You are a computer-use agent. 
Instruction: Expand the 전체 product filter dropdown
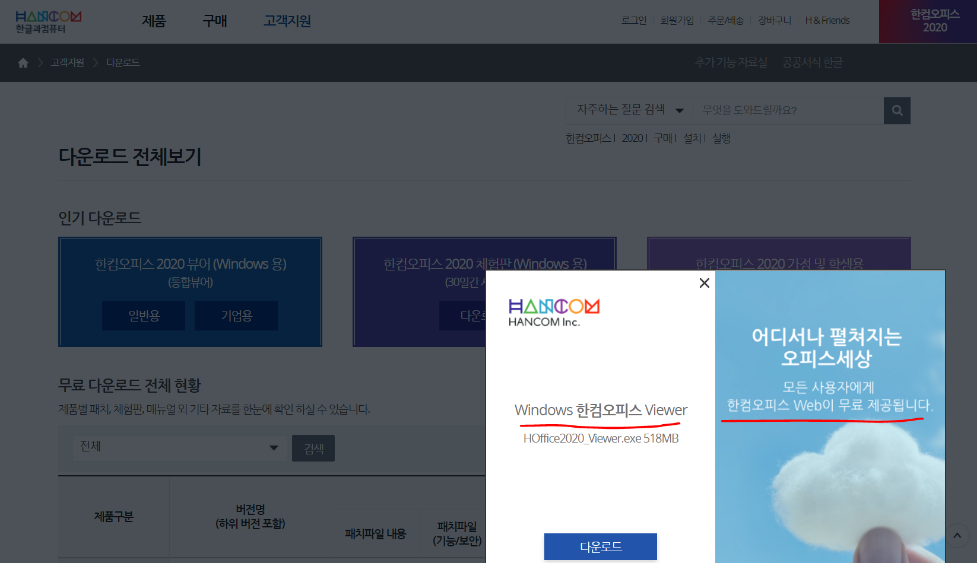click(180, 447)
